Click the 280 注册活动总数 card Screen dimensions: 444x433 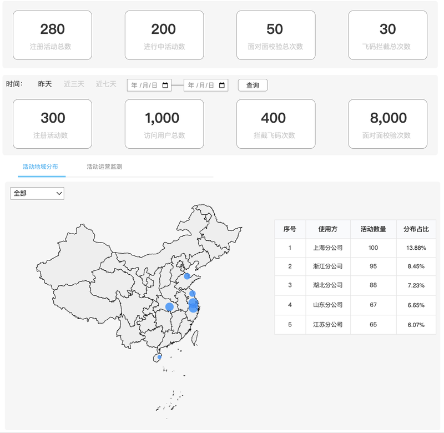[x=52, y=35]
